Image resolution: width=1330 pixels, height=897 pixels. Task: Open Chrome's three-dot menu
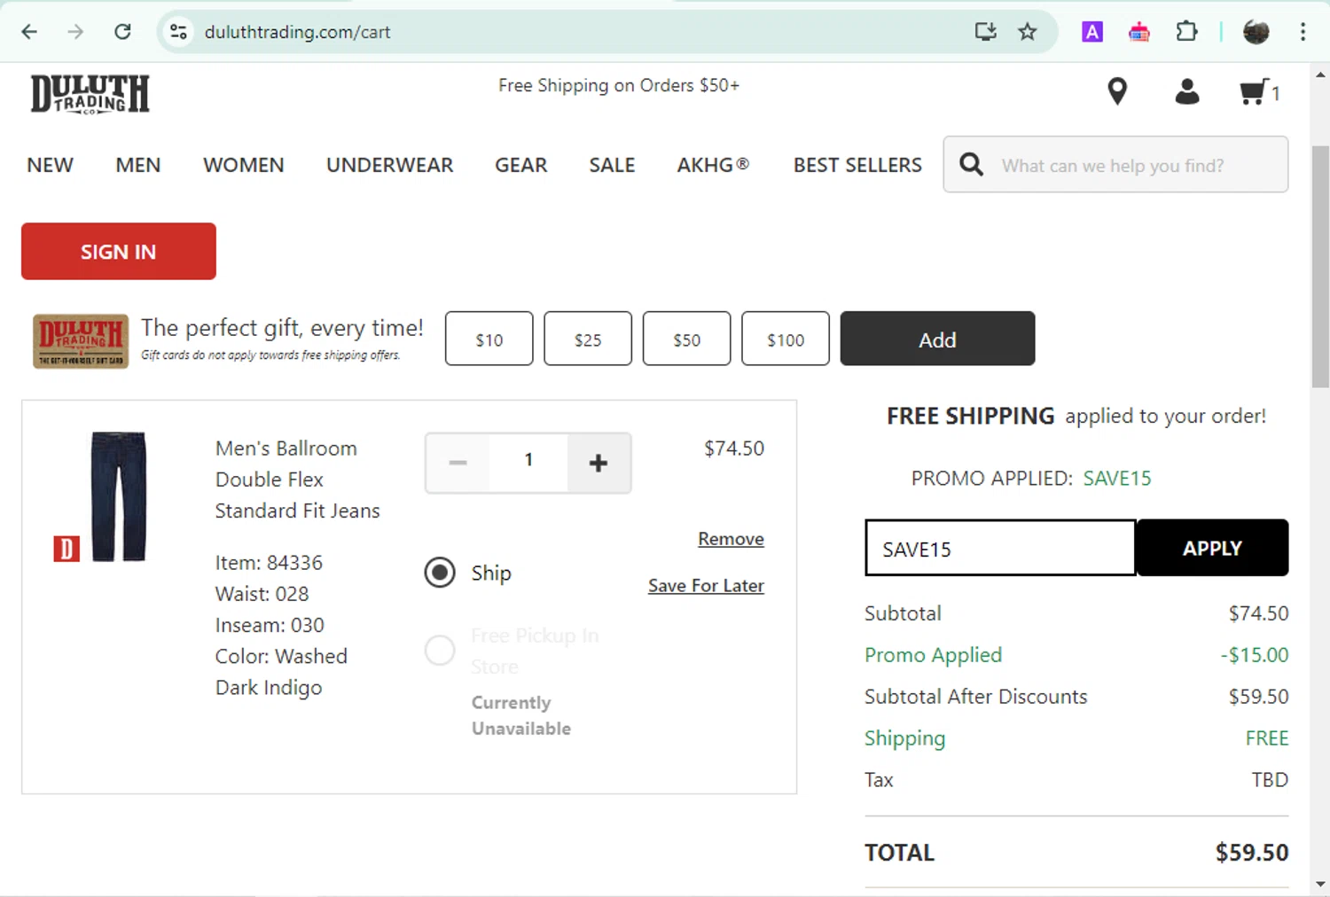point(1303,32)
